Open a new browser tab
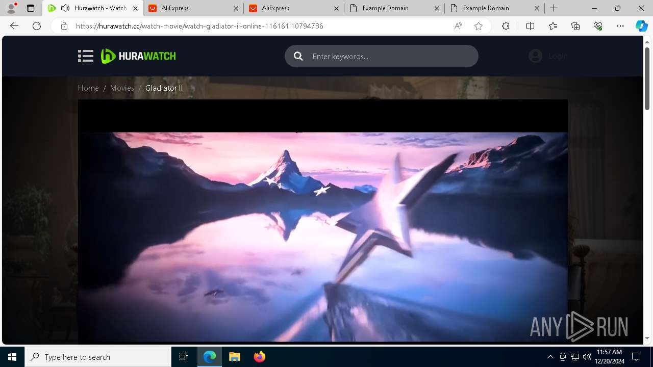This screenshot has width=653, height=367. tap(554, 8)
